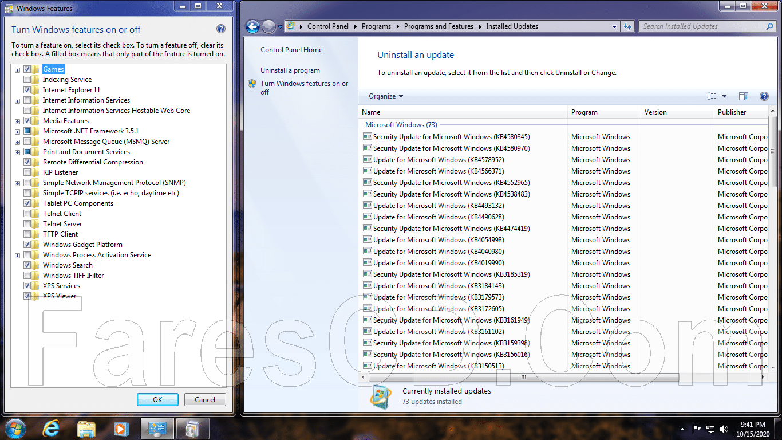This screenshot has height=440, width=782.
Task: Open Windows Explorer from taskbar
Action: 86,429
